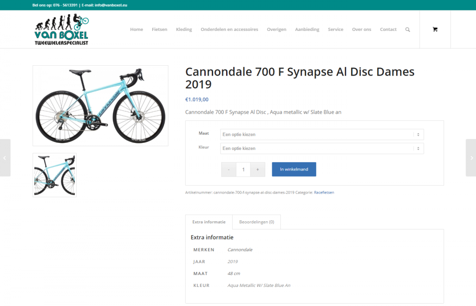Click the Van Boxel logo
The width and height of the screenshot is (476, 306).
61,30
